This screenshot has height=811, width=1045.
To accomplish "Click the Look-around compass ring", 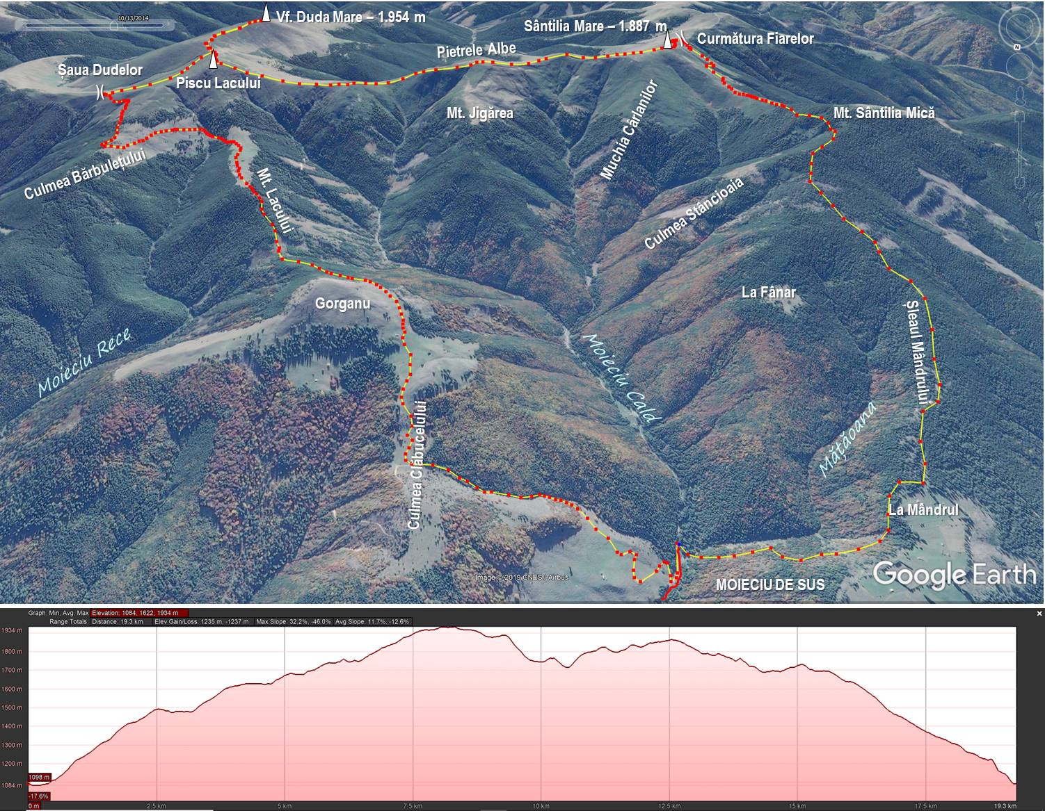I will click(1019, 28).
